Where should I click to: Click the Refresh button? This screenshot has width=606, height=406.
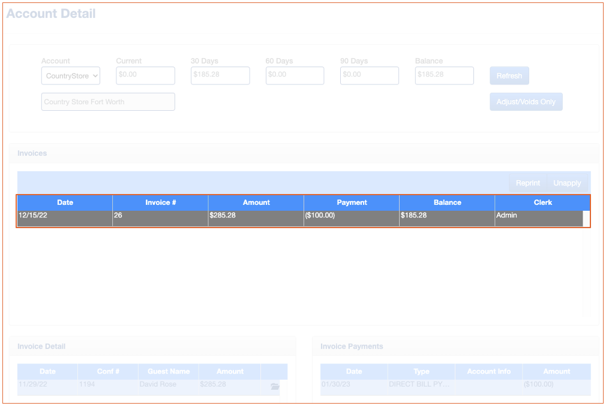[509, 76]
